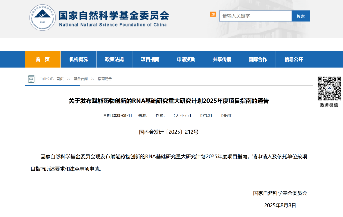
Task: Switch to English via the orange EN icon
Action: pos(213,14)
